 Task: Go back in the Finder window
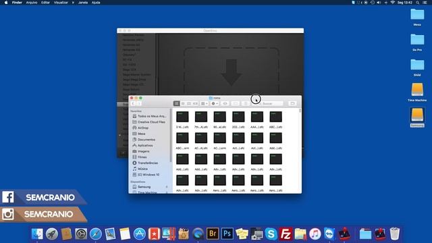coord(134,103)
